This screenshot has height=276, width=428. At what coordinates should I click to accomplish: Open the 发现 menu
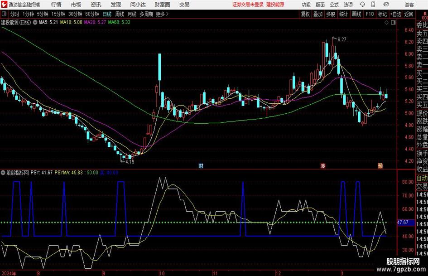coord(116,5)
